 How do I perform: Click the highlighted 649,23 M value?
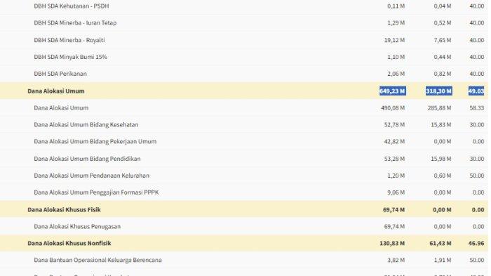click(x=393, y=91)
